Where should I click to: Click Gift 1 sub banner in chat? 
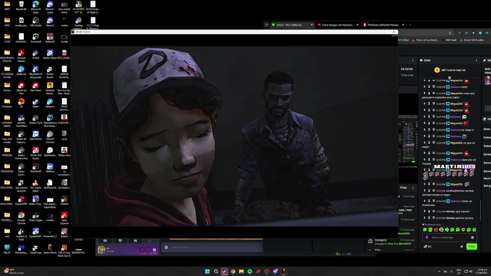pyautogui.click(x=450, y=70)
